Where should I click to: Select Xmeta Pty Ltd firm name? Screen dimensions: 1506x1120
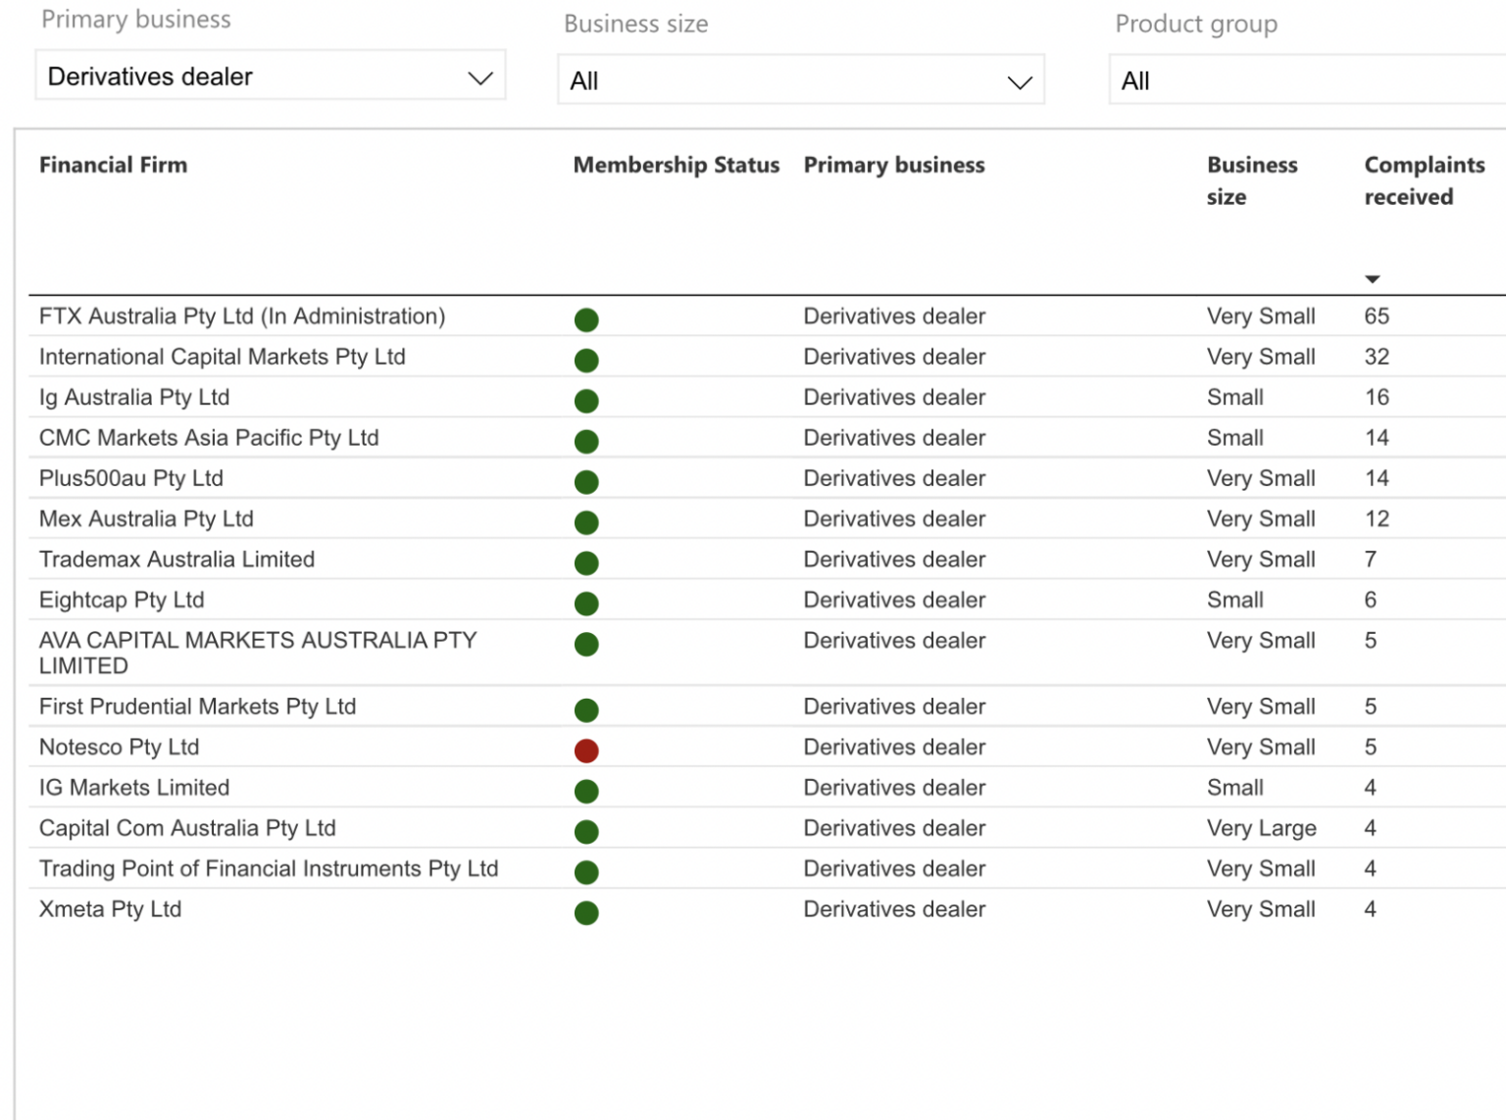pos(110,909)
